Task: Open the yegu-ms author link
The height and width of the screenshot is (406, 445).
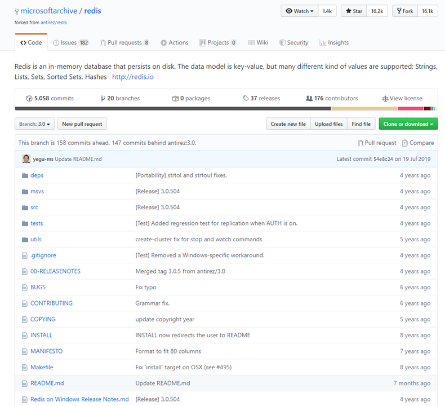Action: pos(43,159)
